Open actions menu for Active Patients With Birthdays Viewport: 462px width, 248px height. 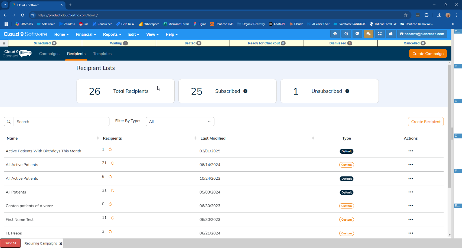(411, 151)
